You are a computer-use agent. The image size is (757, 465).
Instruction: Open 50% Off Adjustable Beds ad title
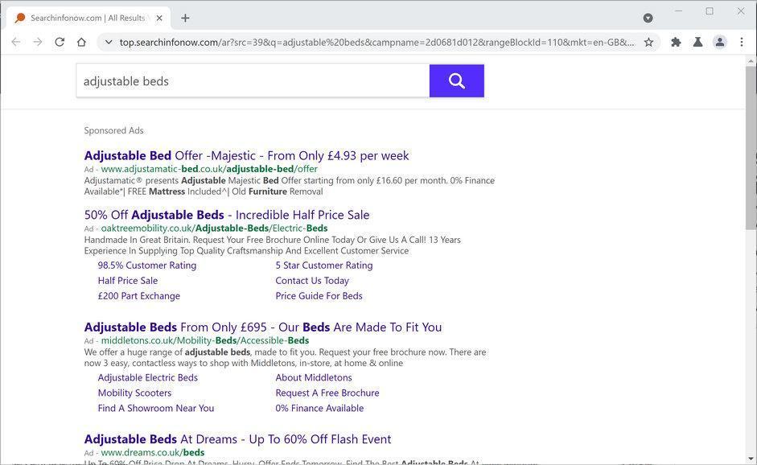(x=226, y=215)
